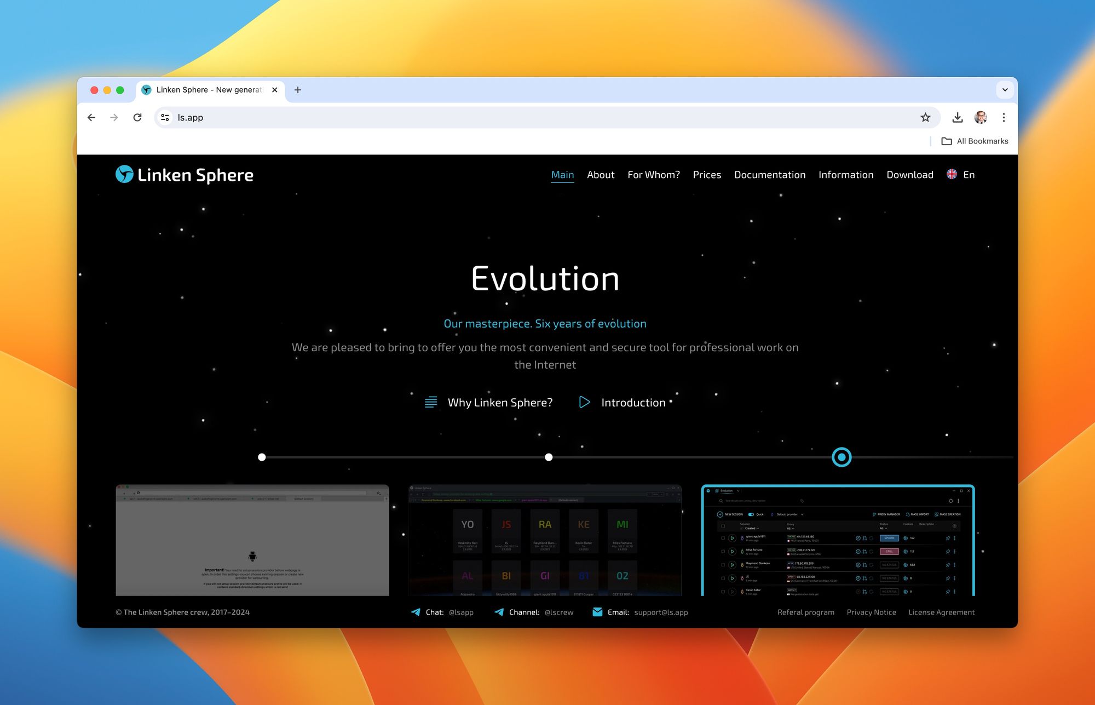Open a new tab with plus button

pos(298,90)
